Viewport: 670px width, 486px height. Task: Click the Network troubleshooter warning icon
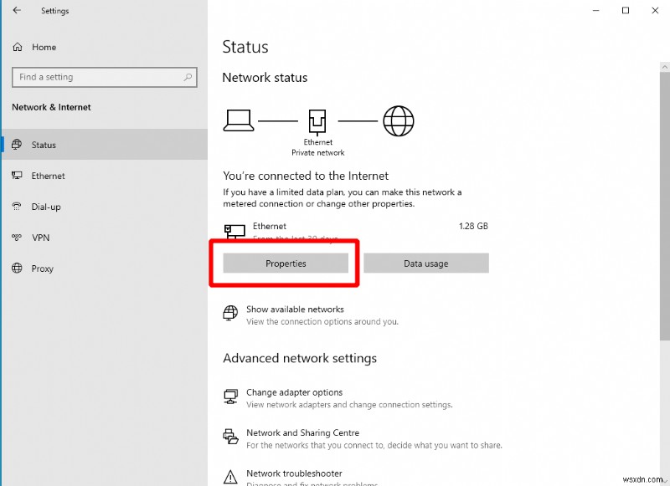click(x=230, y=475)
